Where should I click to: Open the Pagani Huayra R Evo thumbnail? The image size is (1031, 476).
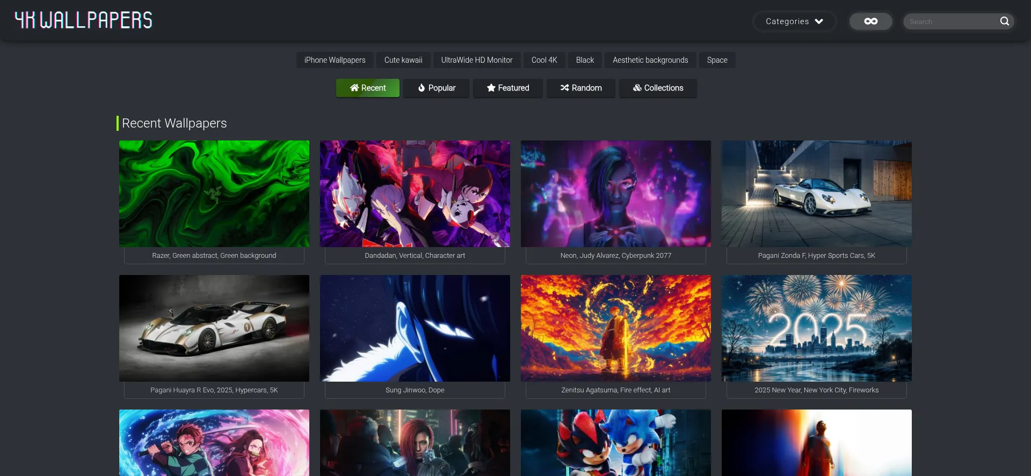tap(214, 328)
